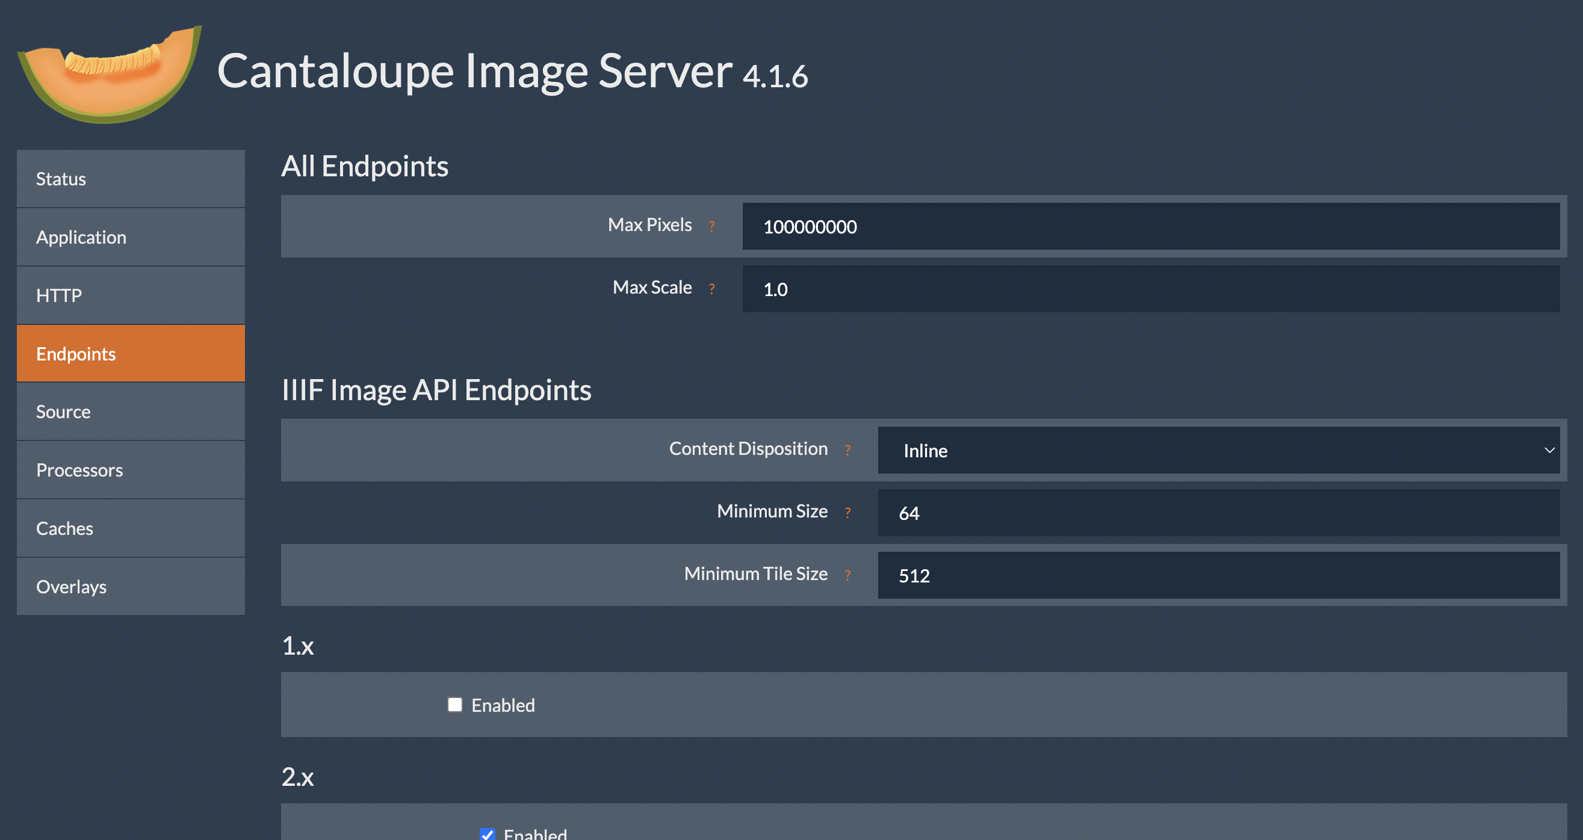Click the version number 4.1.6
The image size is (1583, 840).
point(775,77)
